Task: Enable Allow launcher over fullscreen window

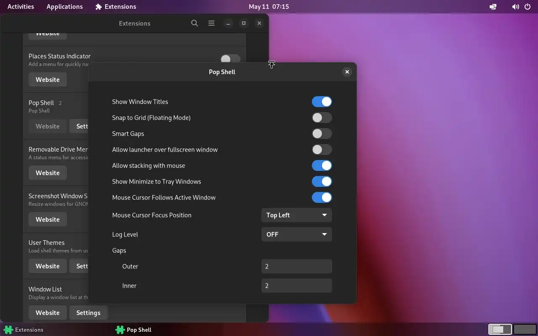Action: click(x=322, y=150)
